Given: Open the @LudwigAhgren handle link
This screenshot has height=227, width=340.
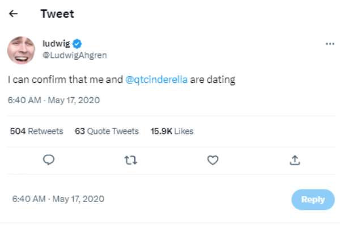Looking at the screenshot, I should pyautogui.click(x=75, y=55).
